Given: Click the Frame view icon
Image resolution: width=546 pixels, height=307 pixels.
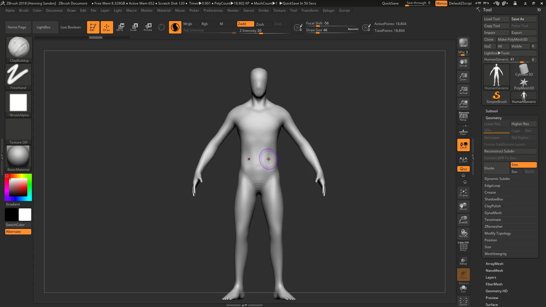Looking at the screenshot, I should [463, 193].
